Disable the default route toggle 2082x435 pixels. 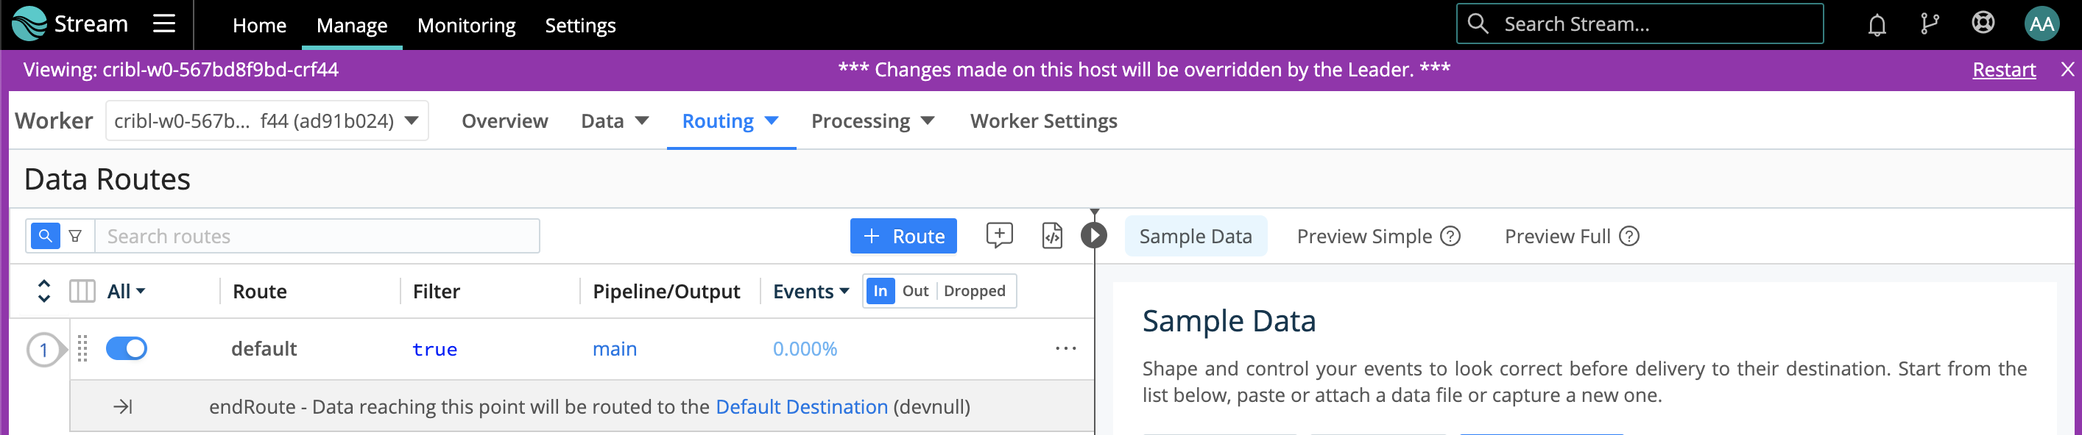[x=126, y=348]
